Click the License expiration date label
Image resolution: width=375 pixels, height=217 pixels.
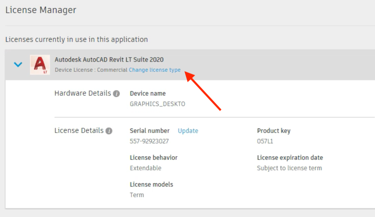[x=290, y=157]
